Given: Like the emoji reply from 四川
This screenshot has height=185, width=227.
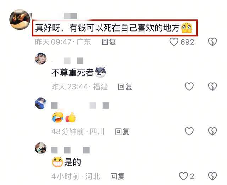Looking at the screenshot, I should [189, 131].
